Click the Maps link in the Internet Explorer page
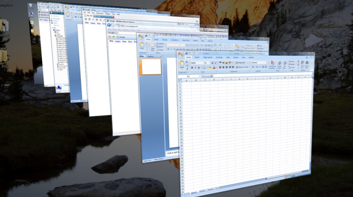Image resolution: width=353 pixels, height=197 pixels. click(x=124, y=41)
